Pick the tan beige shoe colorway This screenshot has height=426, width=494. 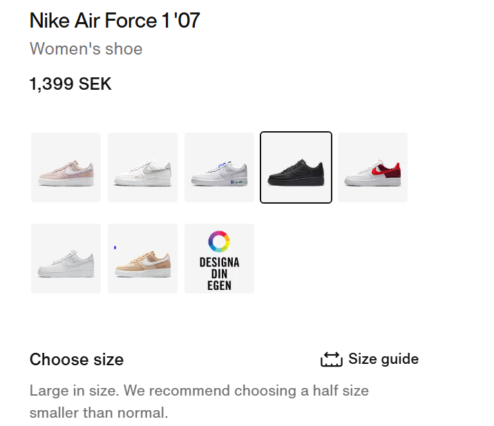pyautogui.click(x=142, y=259)
